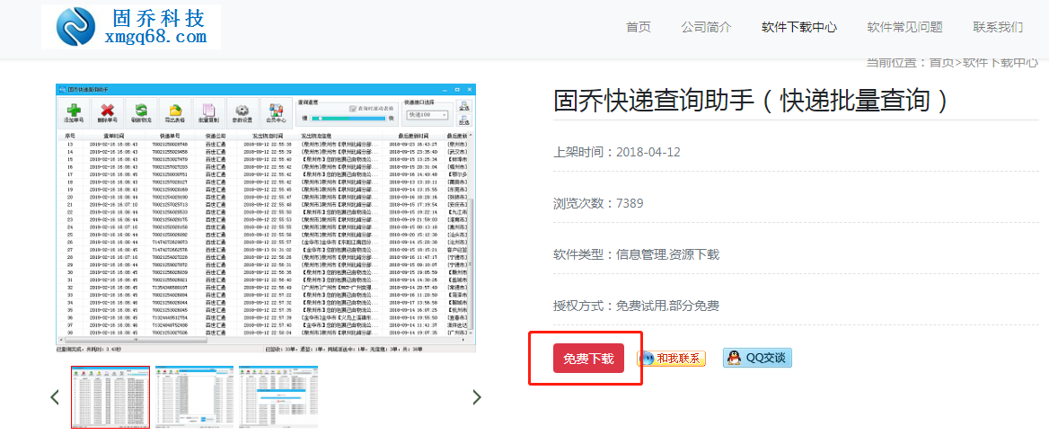Click the 上架时间：2018-04-12 text
The image size is (1049, 435).
pos(617,152)
